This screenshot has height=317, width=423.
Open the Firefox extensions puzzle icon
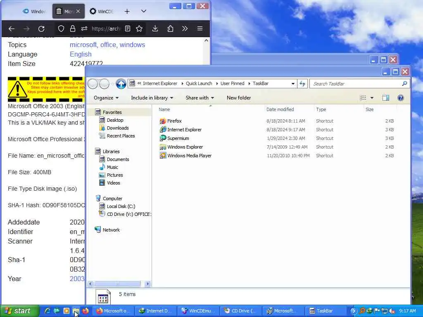click(x=170, y=28)
